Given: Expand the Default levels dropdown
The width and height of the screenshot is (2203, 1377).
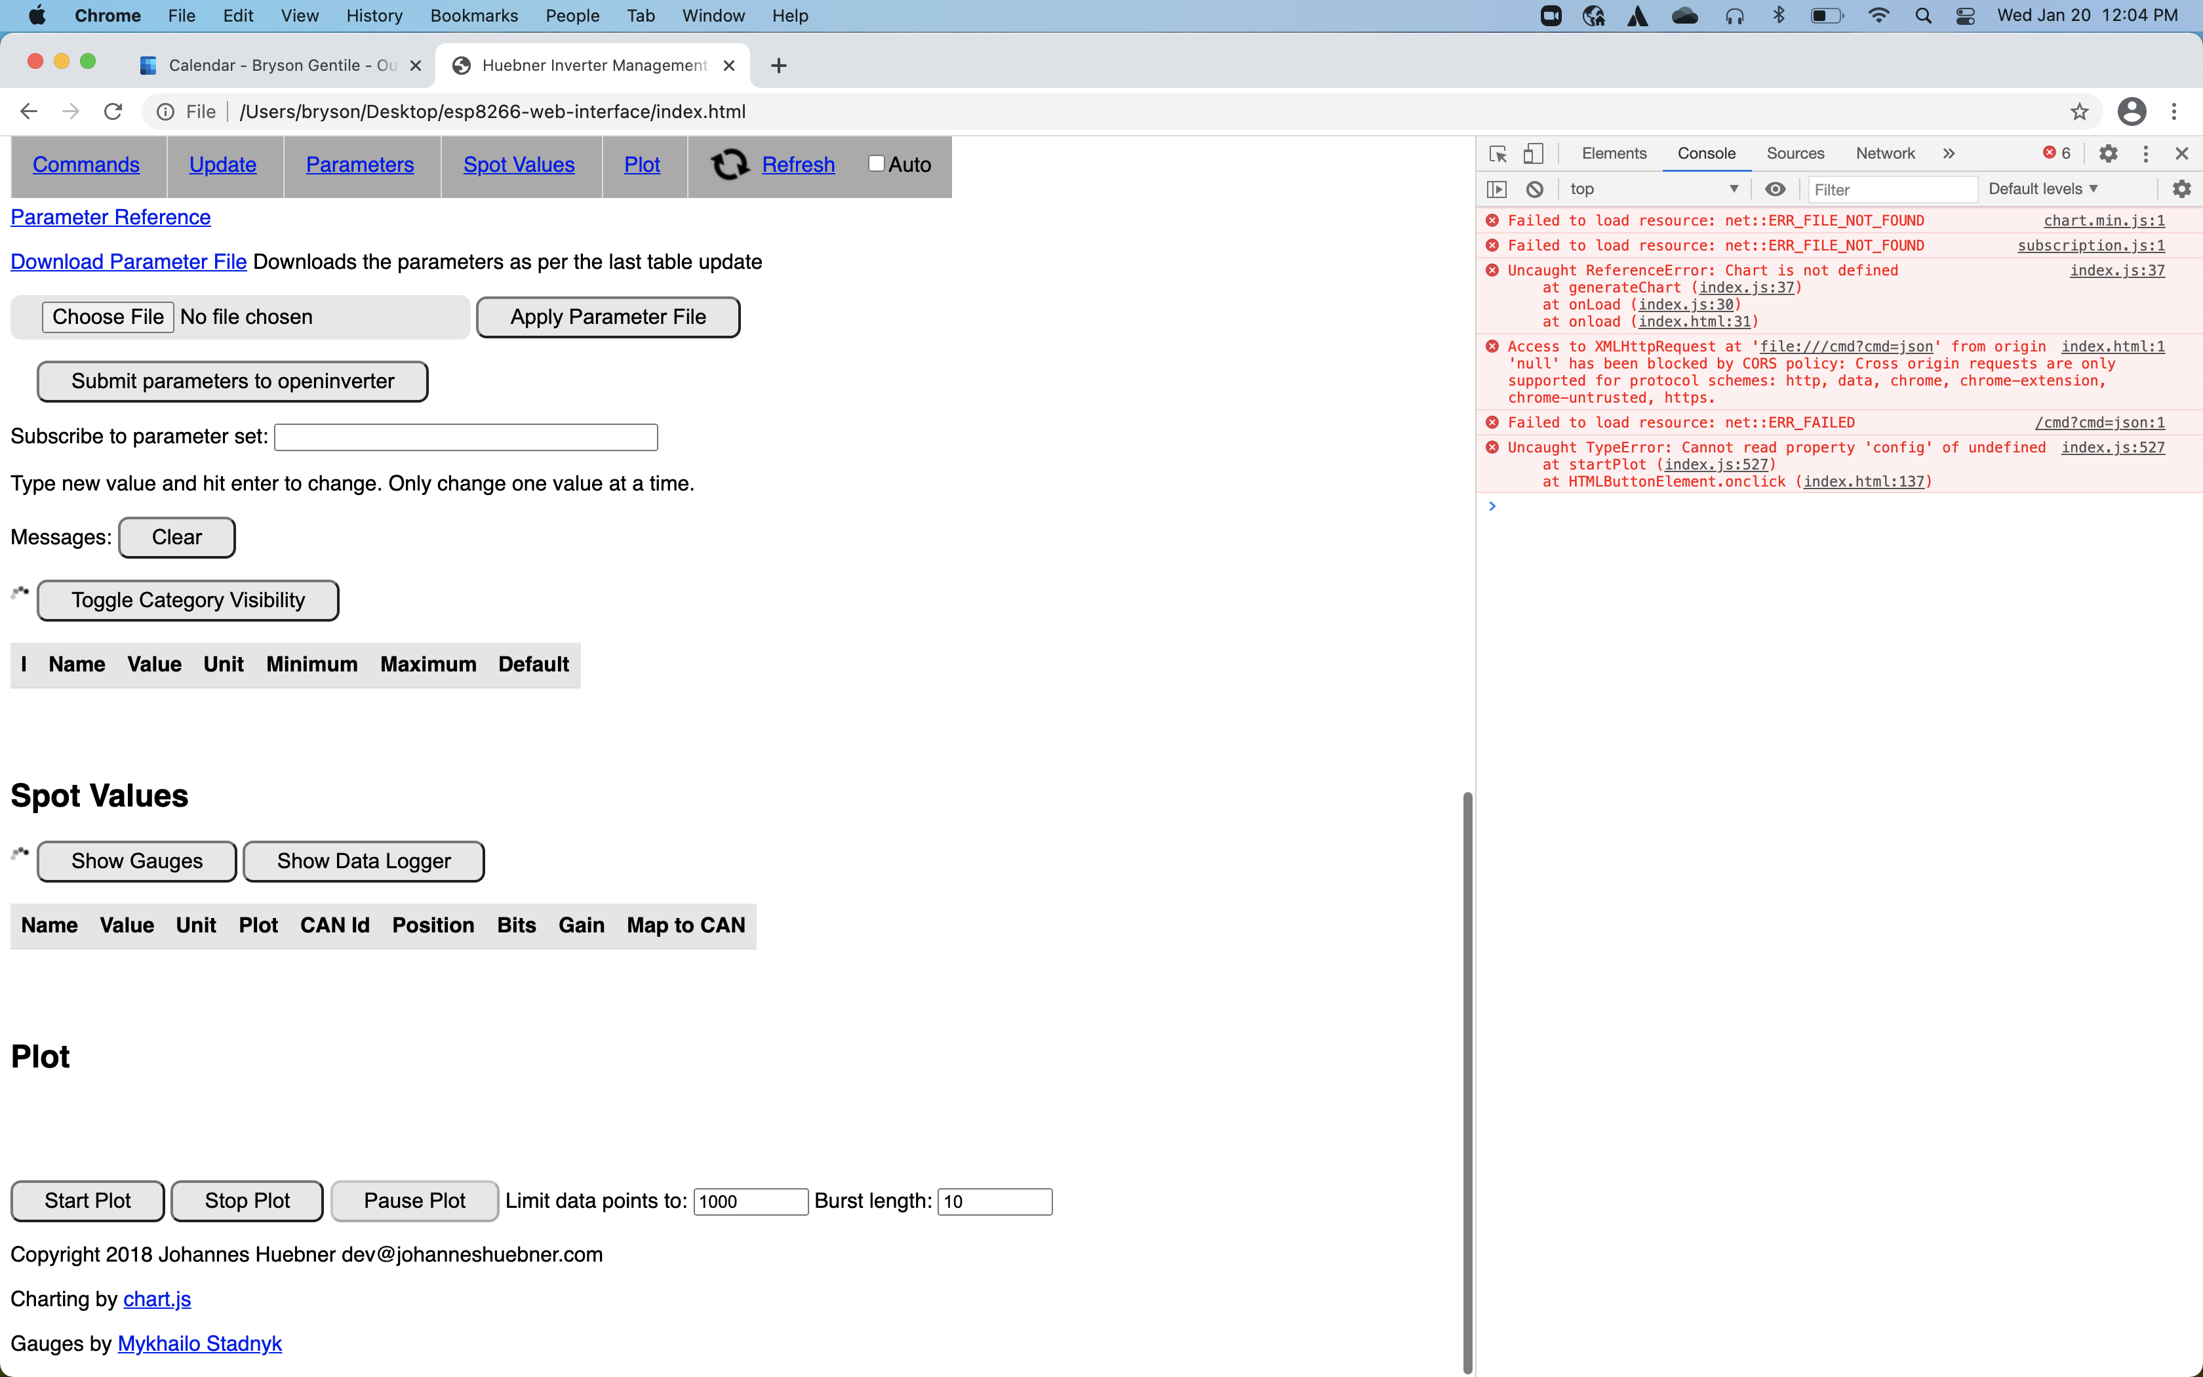Looking at the screenshot, I should [x=2043, y=190].
